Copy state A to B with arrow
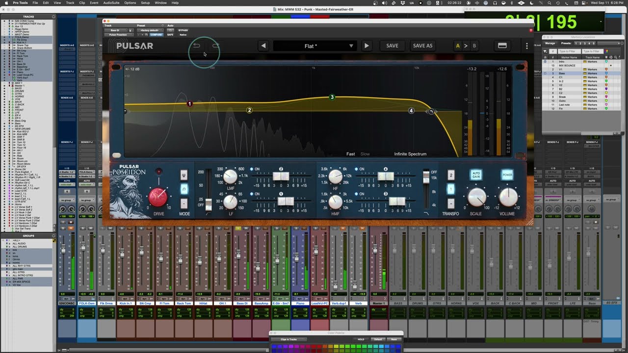The width and height of the screenshot is (628, 353). [x=466, y=46]
